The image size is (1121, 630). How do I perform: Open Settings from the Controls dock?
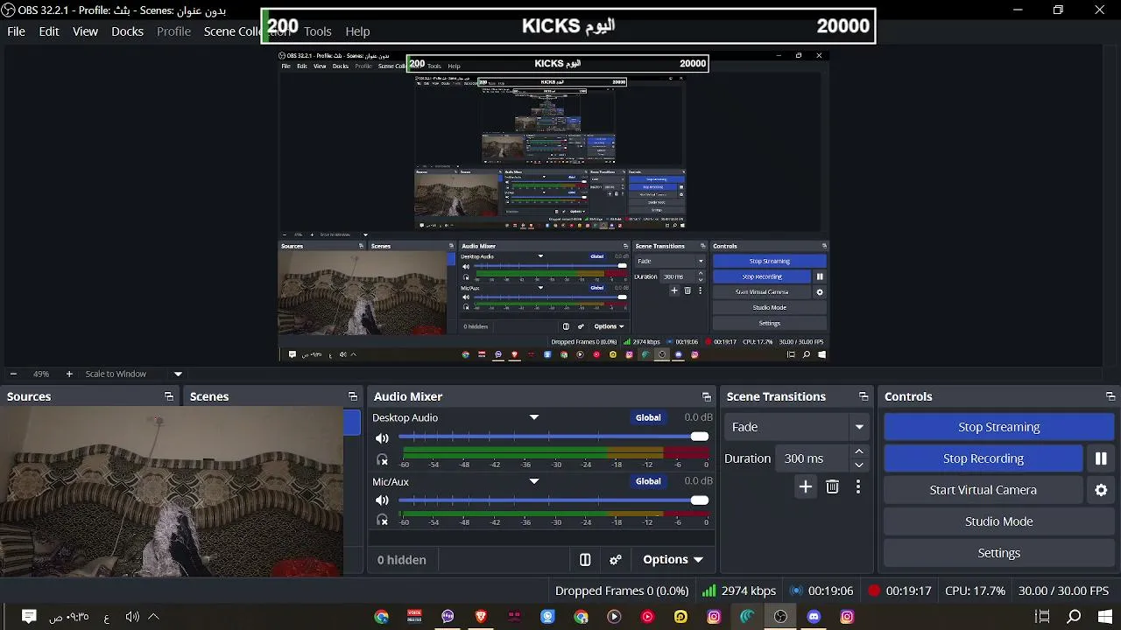[999, 553]
